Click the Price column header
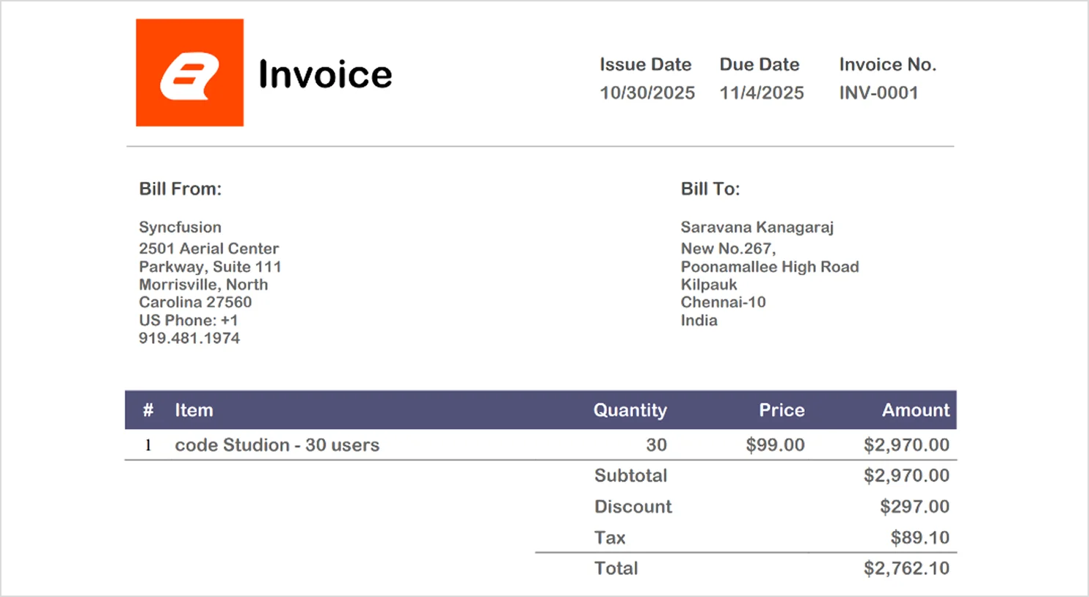Viewport: 1089px width, 597px height. tap(781, 410)
